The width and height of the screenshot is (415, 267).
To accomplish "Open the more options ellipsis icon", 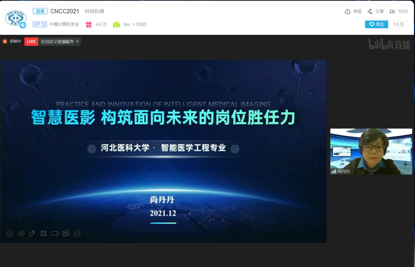I will (x=77, y=234).
